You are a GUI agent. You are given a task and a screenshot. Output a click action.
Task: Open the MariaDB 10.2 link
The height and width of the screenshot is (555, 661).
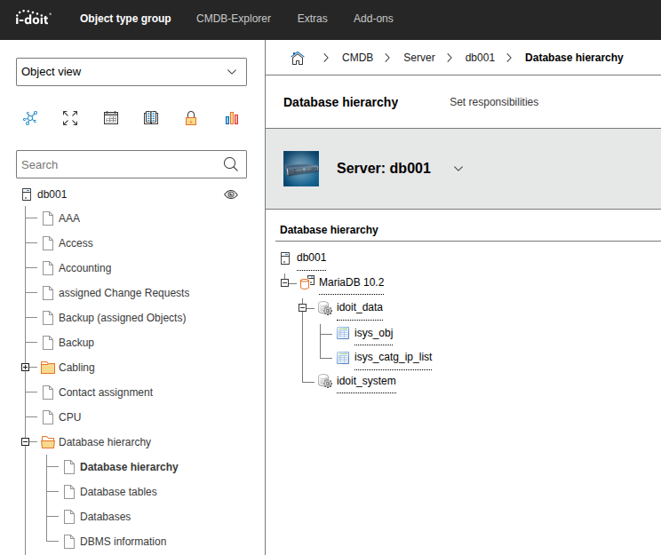[x=352, y=282]
